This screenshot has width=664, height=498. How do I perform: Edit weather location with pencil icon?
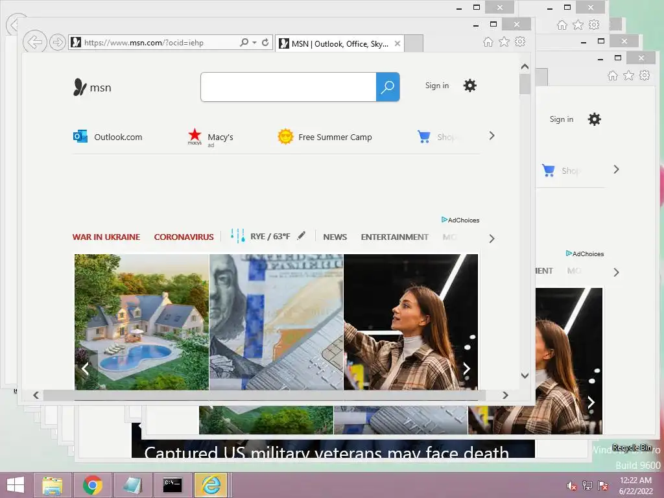(x=301, y=236)
